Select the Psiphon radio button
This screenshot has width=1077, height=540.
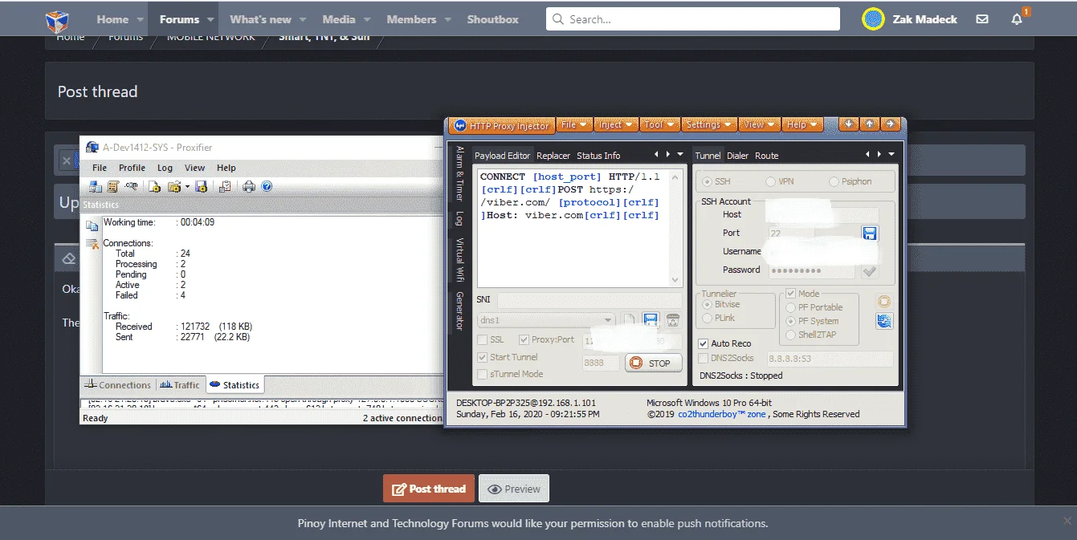point(834,181)
